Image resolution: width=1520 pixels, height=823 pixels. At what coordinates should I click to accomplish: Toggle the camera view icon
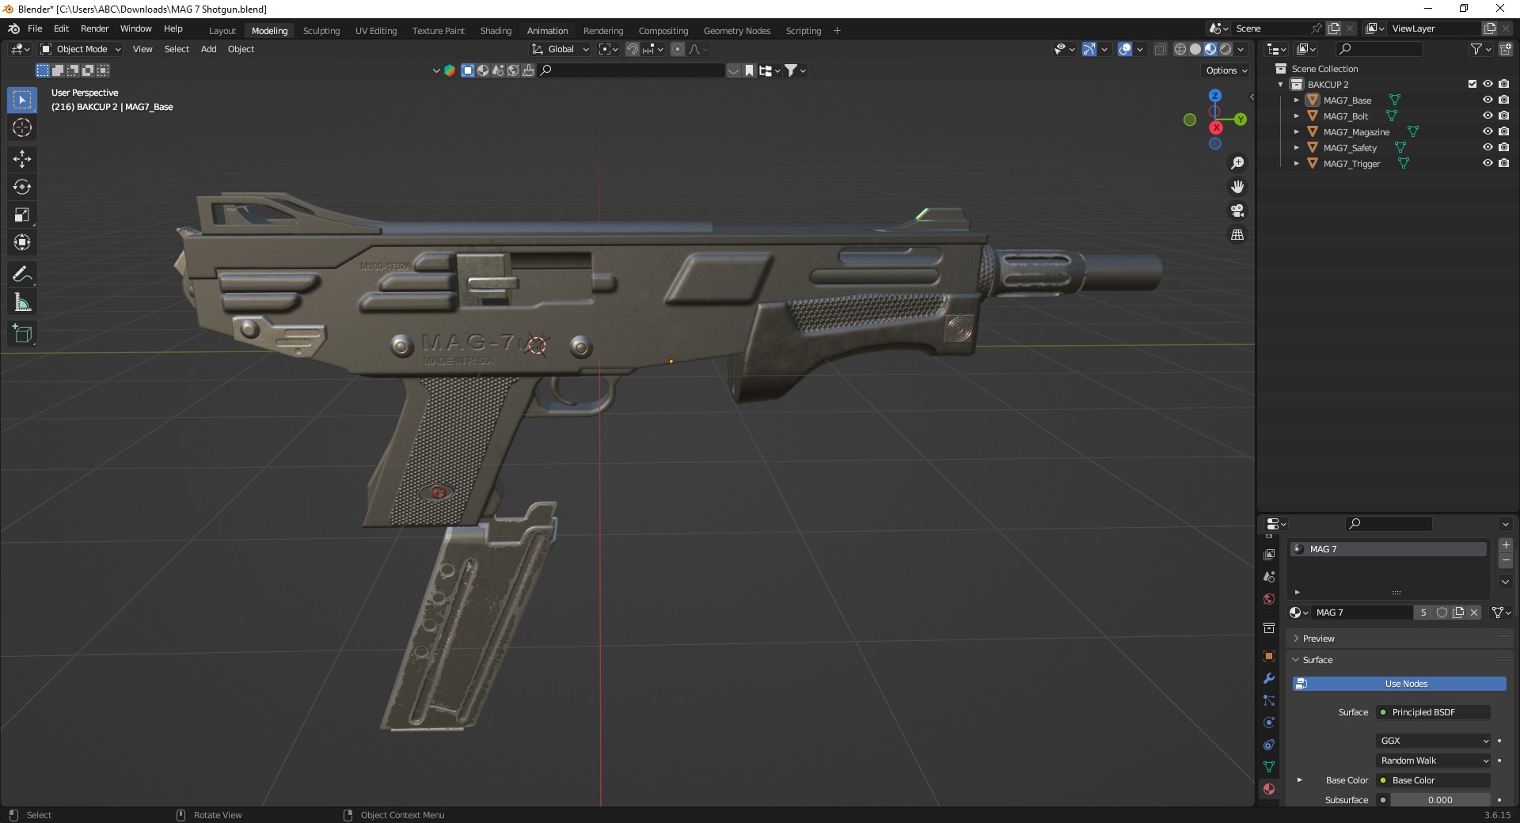click(1237, 210)
